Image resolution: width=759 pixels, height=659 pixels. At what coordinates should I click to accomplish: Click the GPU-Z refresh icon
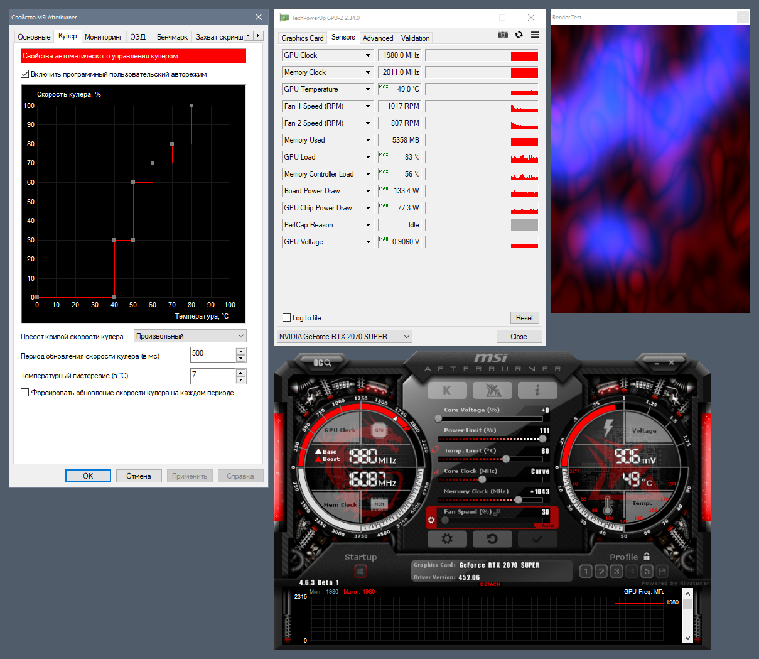pos(519,35)
